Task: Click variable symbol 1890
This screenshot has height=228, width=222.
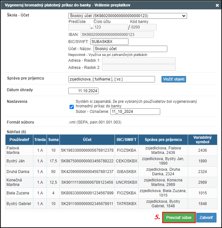Action: click(x=203, y=161)
